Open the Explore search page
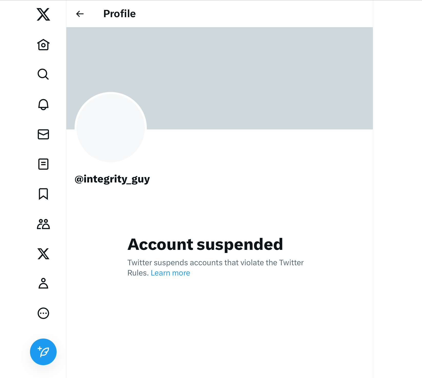The height and width of the screenshot is (378, 422). 43,74
